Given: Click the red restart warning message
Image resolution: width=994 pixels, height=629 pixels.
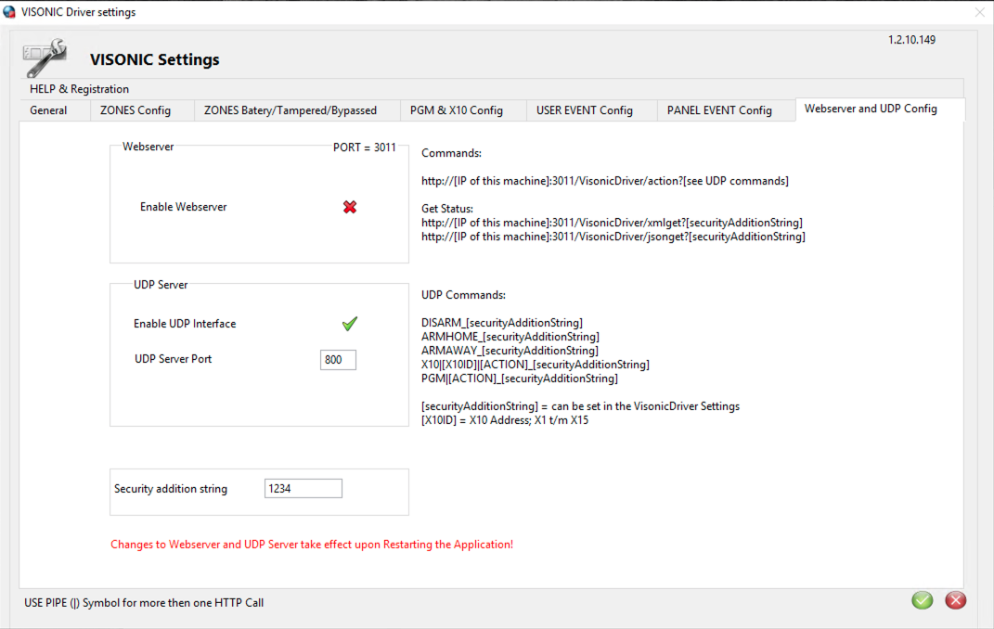Looking at the screenshot, I should point(312,545).
